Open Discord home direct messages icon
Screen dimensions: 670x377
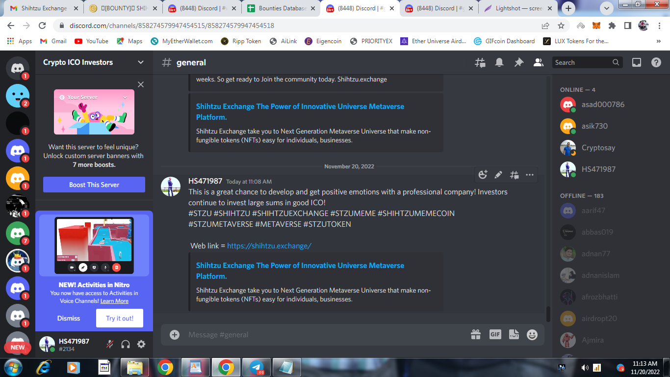[18, 68]
